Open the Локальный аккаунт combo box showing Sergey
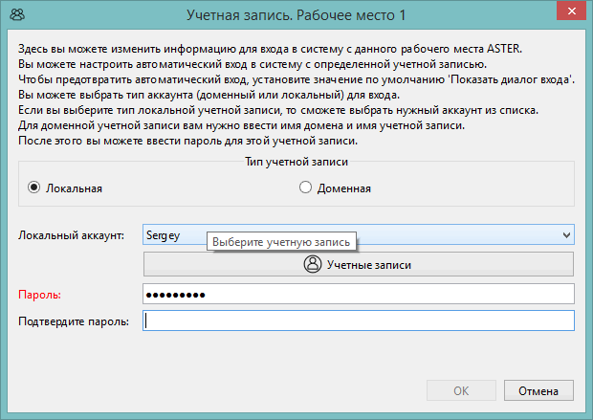 [359, 234]
